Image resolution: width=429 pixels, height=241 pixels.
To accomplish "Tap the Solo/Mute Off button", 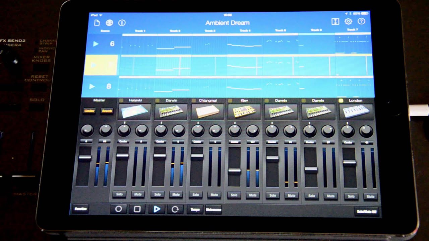I will pyautogui.click(x=366, y=212).
